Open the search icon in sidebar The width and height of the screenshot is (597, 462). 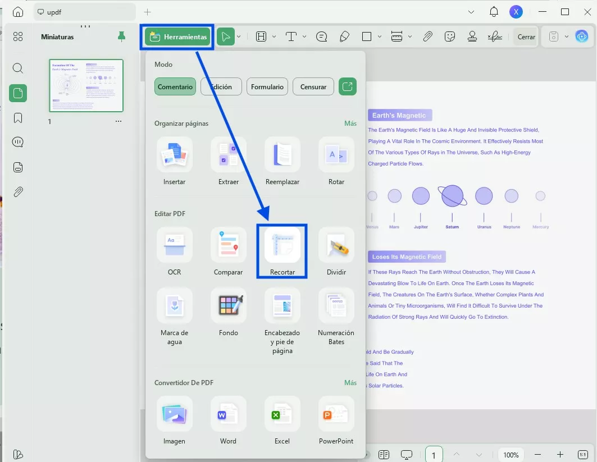18,68
